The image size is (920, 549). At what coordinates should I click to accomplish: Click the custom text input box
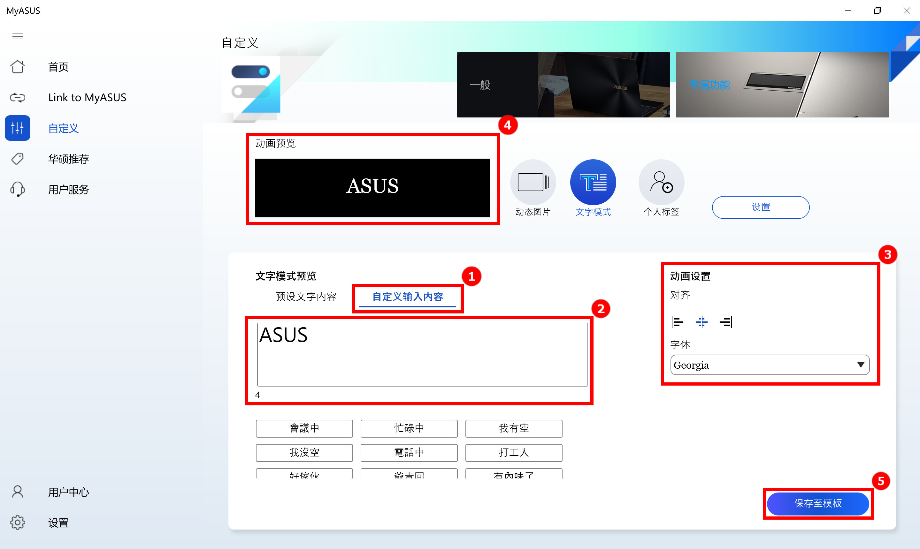tap(422, 354)
